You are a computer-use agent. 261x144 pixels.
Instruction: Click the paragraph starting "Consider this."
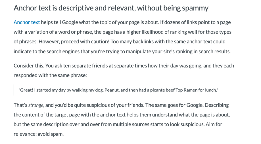tap(124, 66)
